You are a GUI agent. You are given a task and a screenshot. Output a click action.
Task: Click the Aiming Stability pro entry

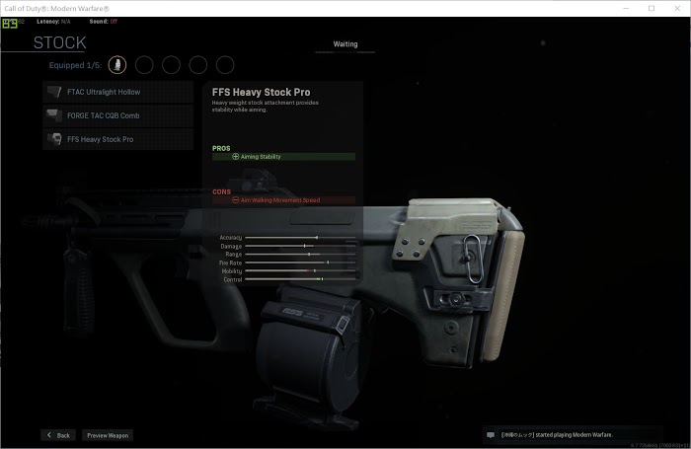click(x=284, y=157)
